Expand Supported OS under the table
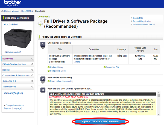The image size is (164, 125). click(x=112, y=67)
